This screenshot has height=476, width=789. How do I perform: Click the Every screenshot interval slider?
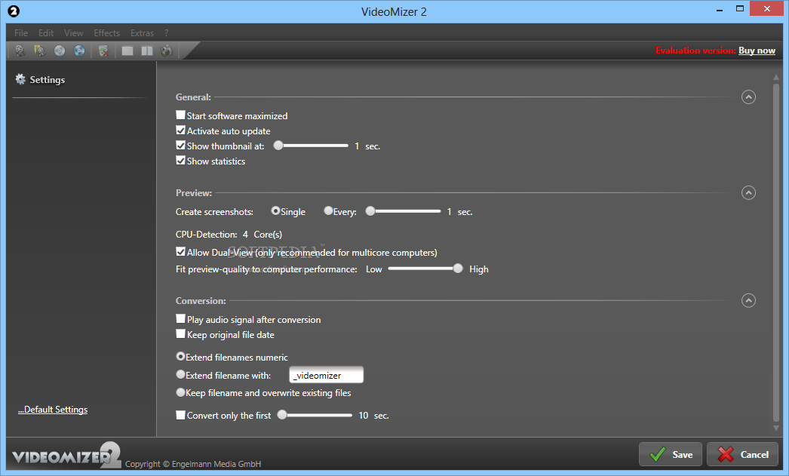point(403,210)
